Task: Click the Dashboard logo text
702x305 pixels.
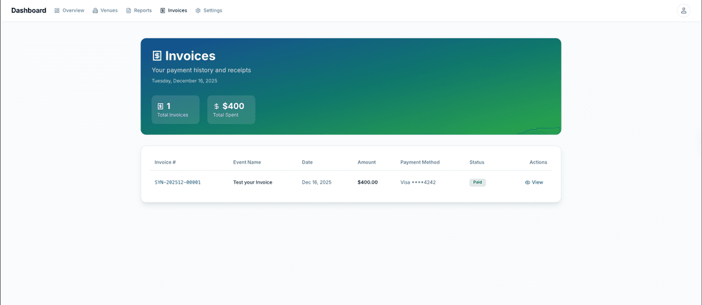Action: click(x=29, y=10)
